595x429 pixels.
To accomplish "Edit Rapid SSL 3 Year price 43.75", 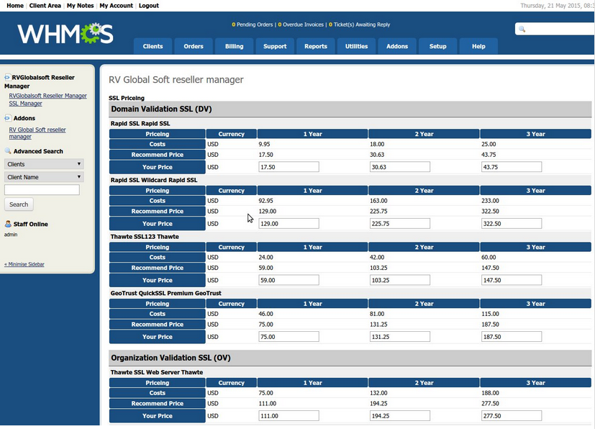I will click(x=512, y=167).
